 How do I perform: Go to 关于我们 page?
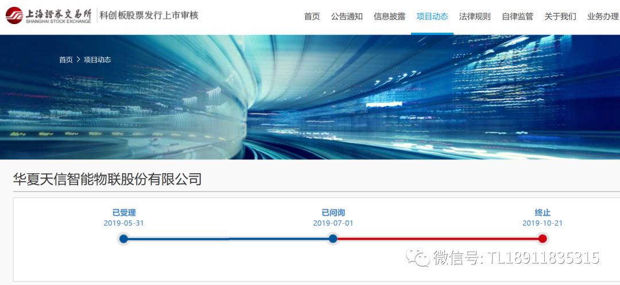click(x=560, y=17)
